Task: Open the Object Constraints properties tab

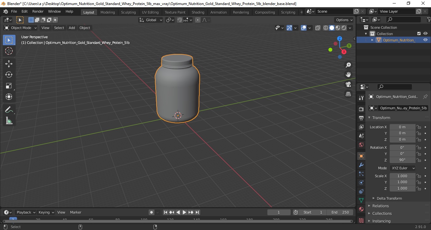Action: [361, 191]
